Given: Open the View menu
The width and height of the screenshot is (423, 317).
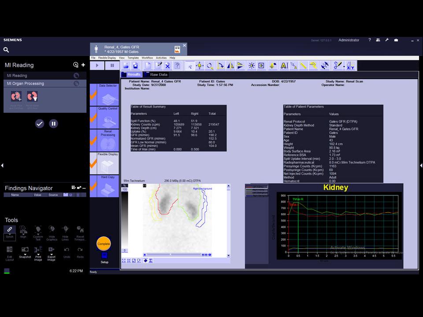Looking at the screenshot, I should coord(122,58).
